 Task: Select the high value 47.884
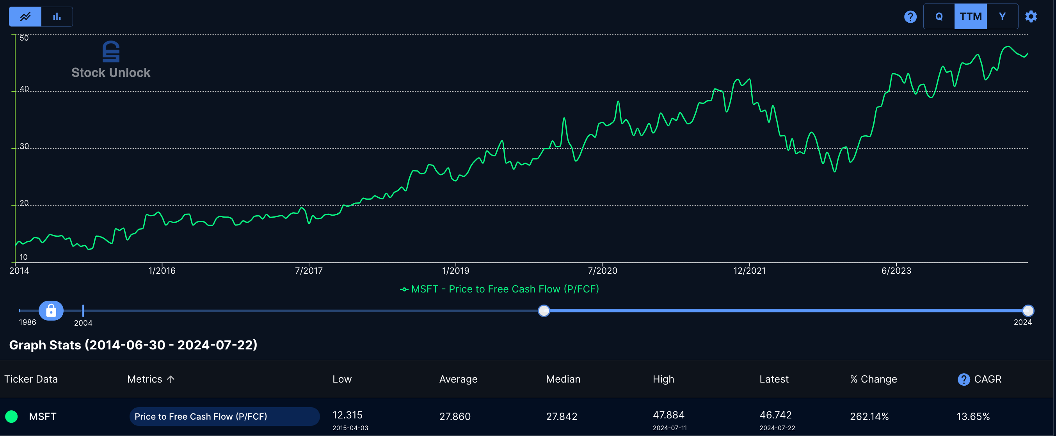[668, 415]
